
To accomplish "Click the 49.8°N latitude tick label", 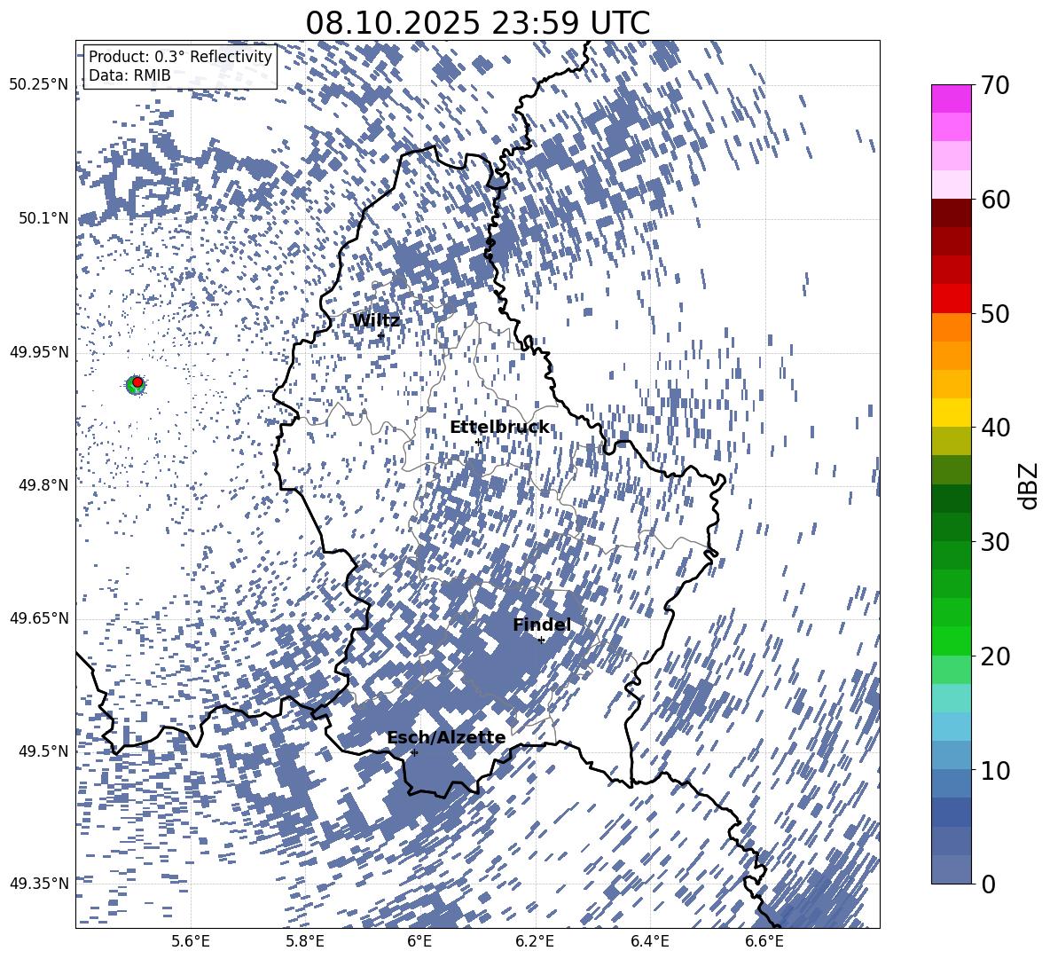I will coord(43,485).
